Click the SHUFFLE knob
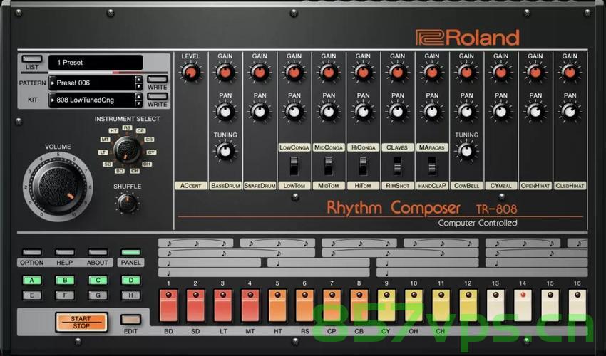This screenshot has width=606, height=356. click(127, 203)
